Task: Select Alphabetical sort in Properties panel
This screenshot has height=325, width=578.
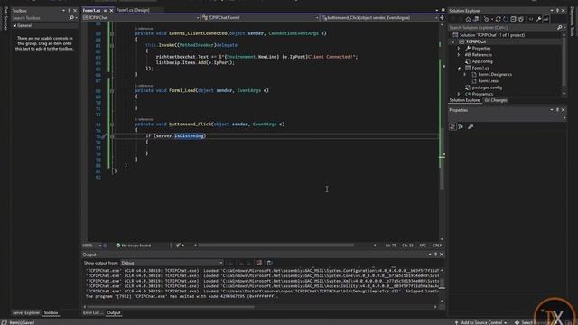Action: [461, 126]
